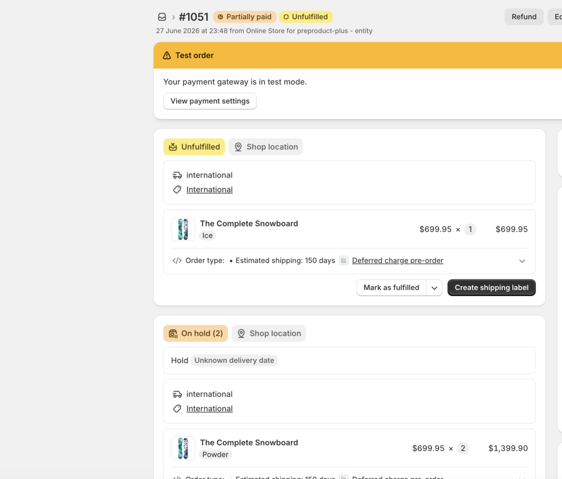The image size is (562, 479).
Task: Click Create shipping label
Action: point(491,288)
